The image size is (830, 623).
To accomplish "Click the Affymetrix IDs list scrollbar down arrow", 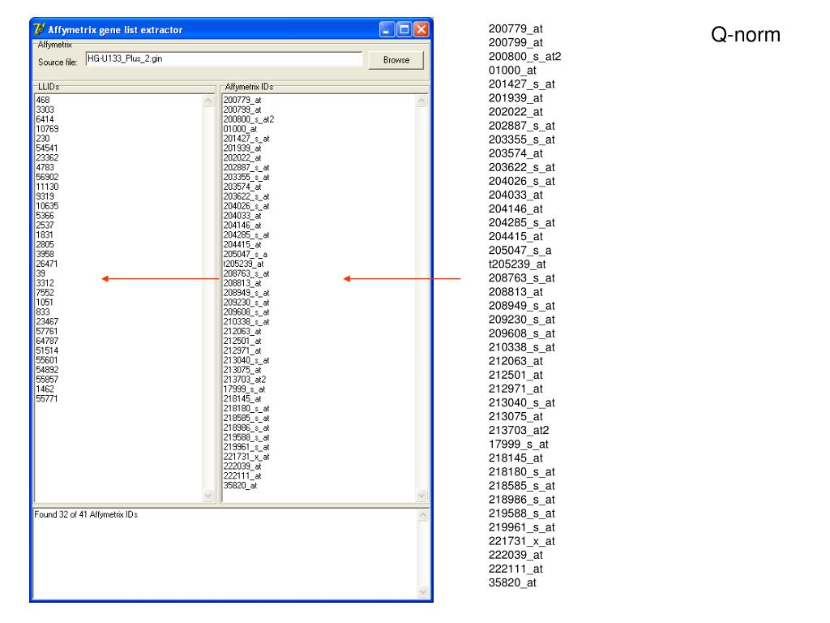I will (x=421, y=496).
